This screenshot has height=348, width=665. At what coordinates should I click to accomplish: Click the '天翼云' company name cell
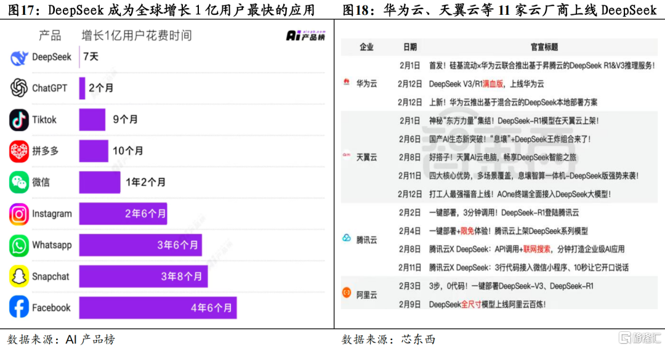coord(366,158)
